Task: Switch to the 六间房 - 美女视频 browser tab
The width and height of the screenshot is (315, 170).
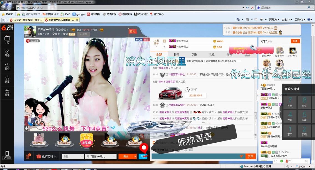Action: point(26,20)
